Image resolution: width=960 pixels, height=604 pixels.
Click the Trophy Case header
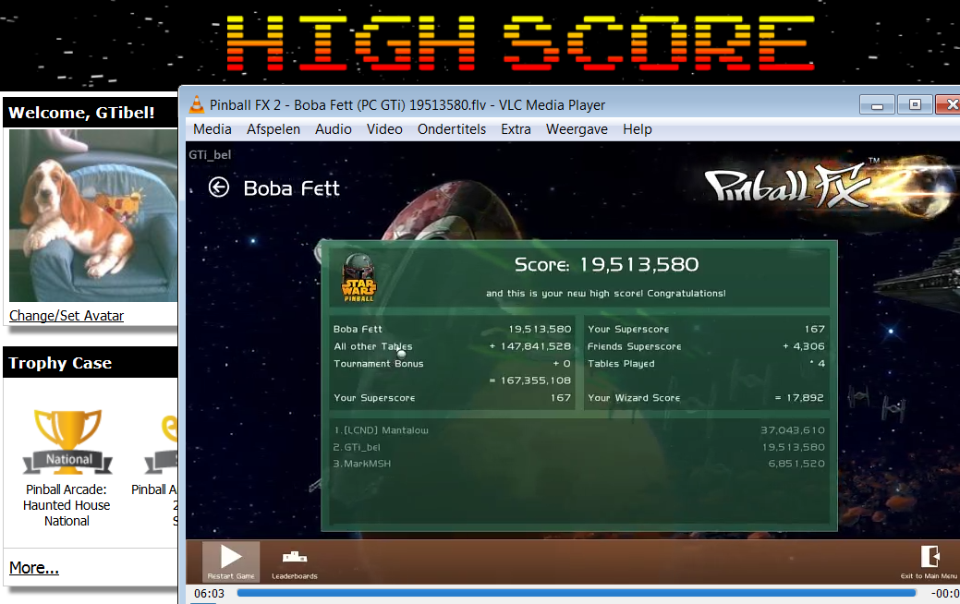pyautogui.click(x=60, y=363)
